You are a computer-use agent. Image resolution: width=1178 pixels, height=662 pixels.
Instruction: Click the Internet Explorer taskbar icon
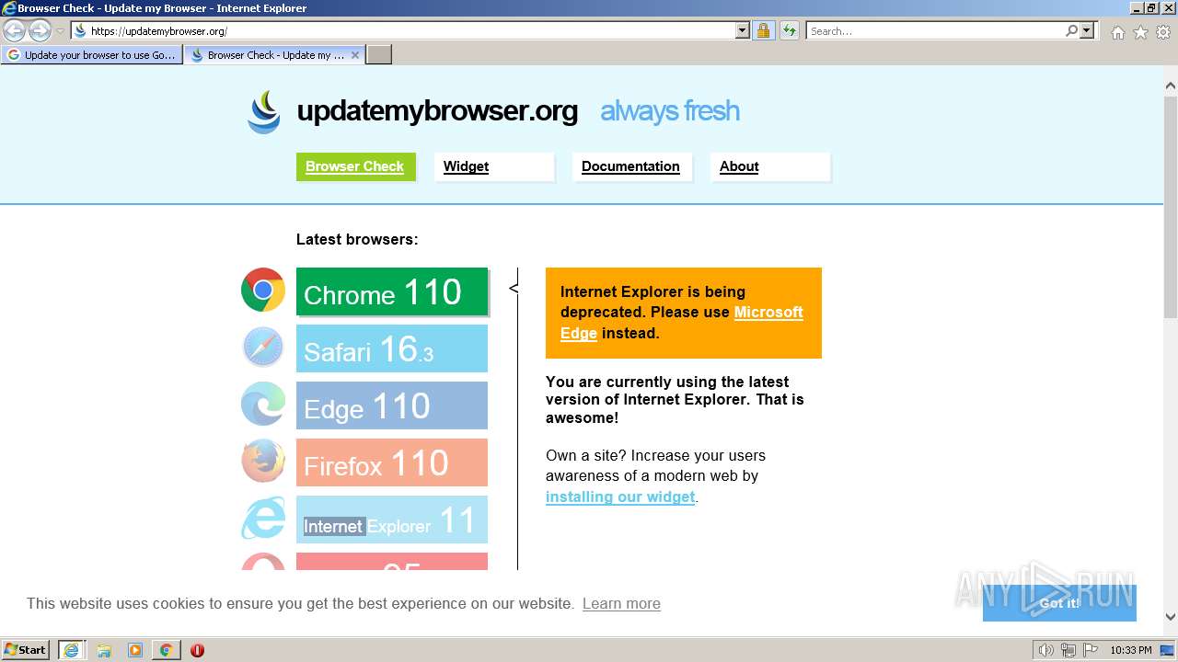pos(71,650)
